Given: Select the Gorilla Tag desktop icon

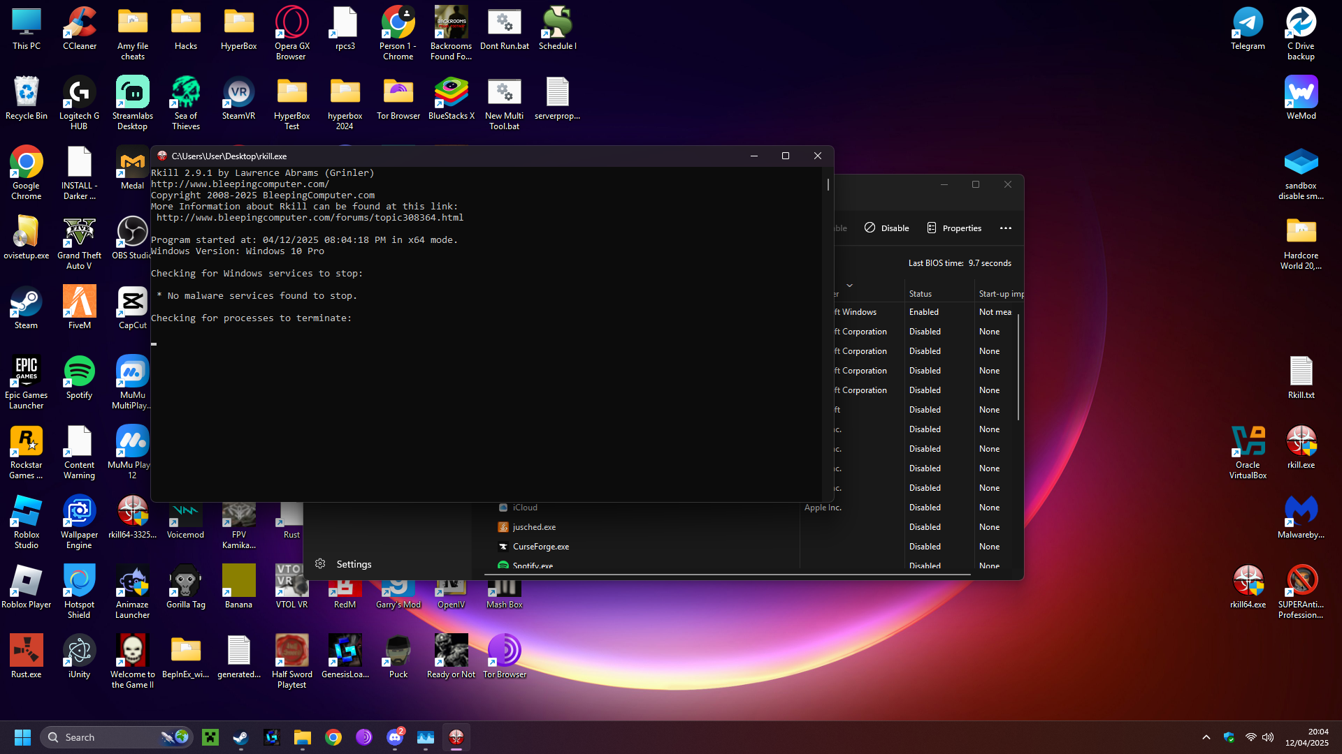Looking at the screenshot, I should (186, 587).
